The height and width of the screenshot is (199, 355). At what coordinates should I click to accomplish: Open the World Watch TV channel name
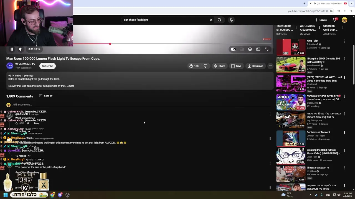[25, 64]
